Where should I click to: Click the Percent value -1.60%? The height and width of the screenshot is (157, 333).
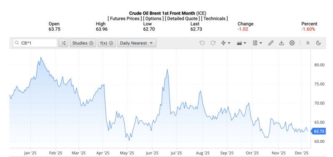pyautogui.click(x=308, y=29)
